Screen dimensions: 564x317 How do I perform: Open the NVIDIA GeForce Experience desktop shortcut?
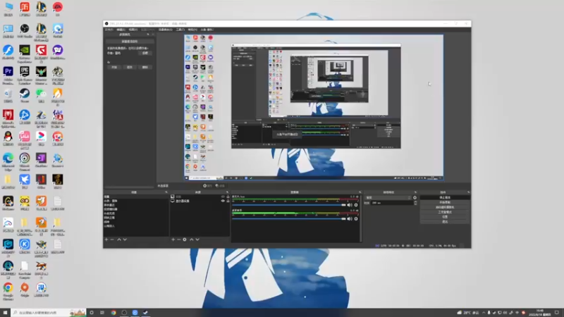[25, 53]
